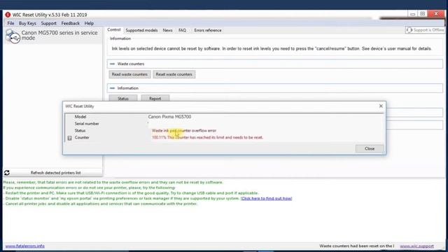Image resolution: width=448 pixels, height=252 pixels.
Task: Open the www.wic.support link
Action: pos(417,246)
